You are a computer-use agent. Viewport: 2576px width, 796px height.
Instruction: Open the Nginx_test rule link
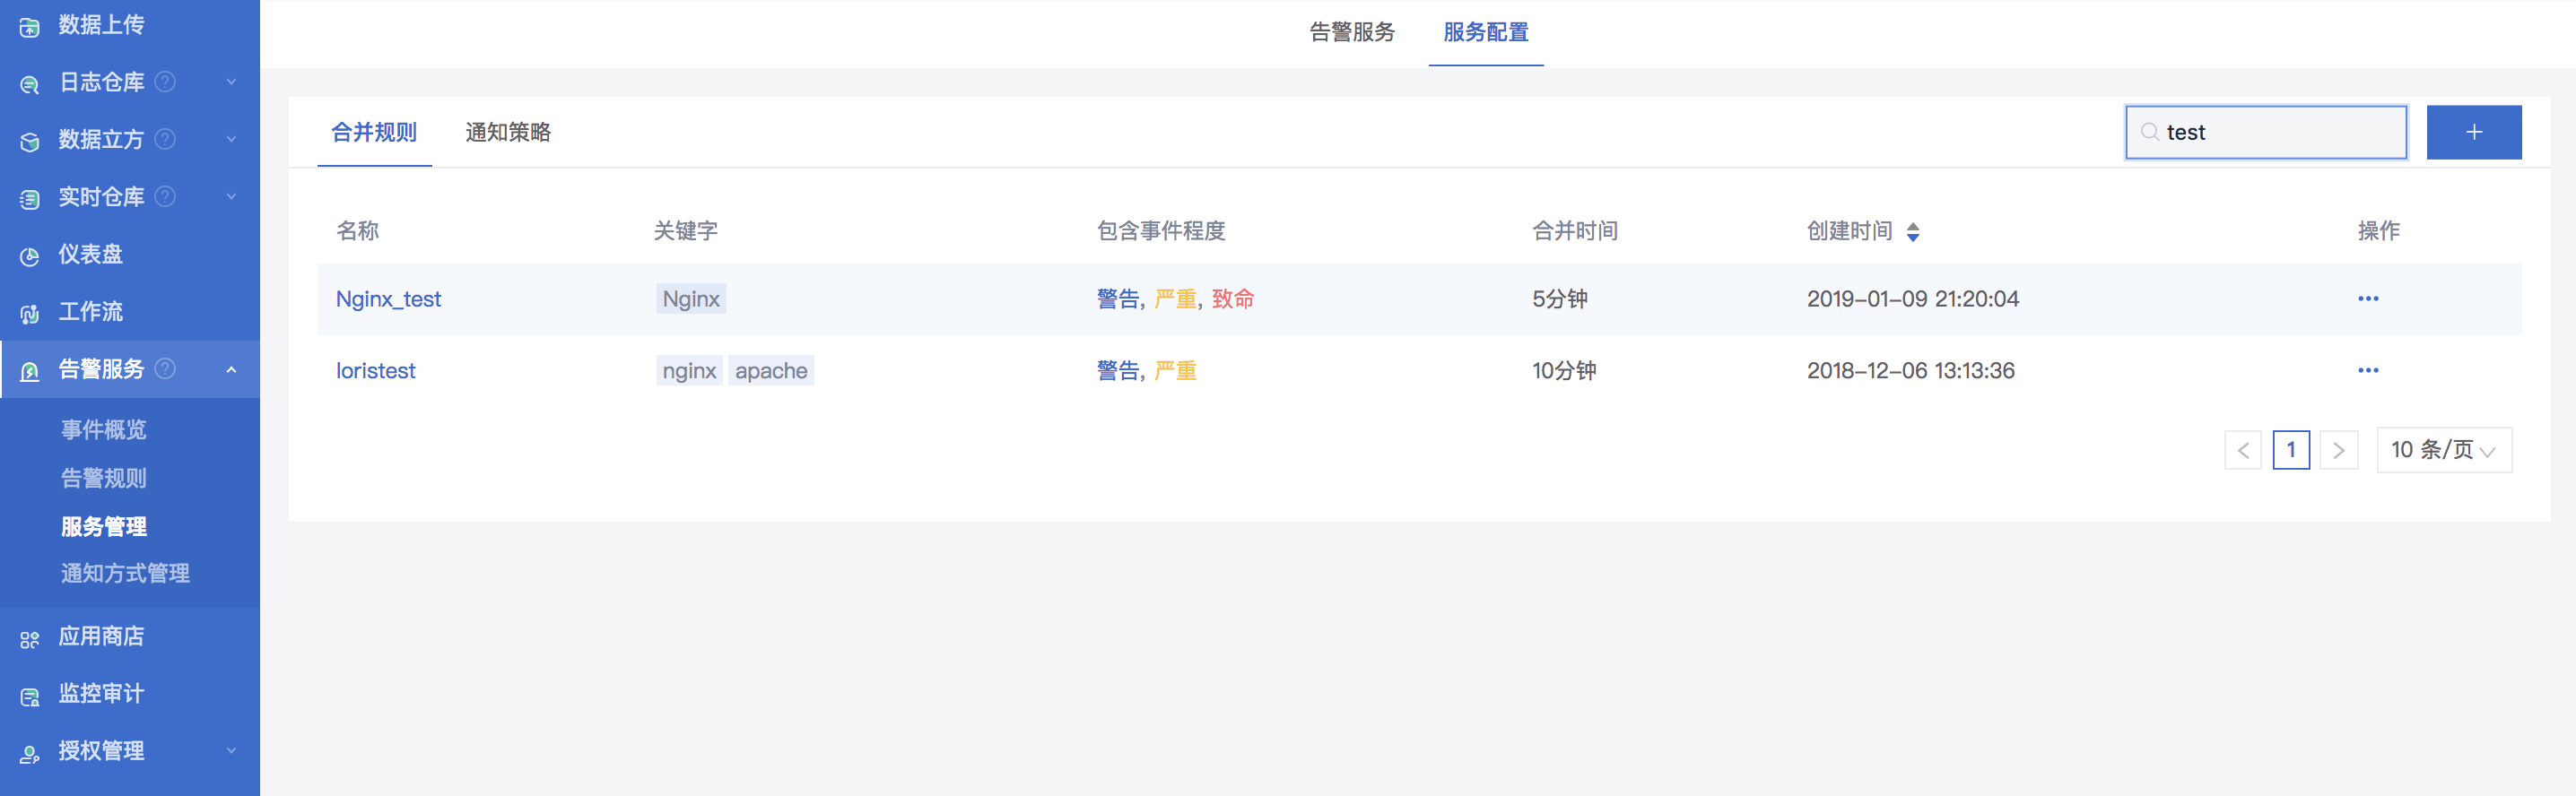click(388, 299)
